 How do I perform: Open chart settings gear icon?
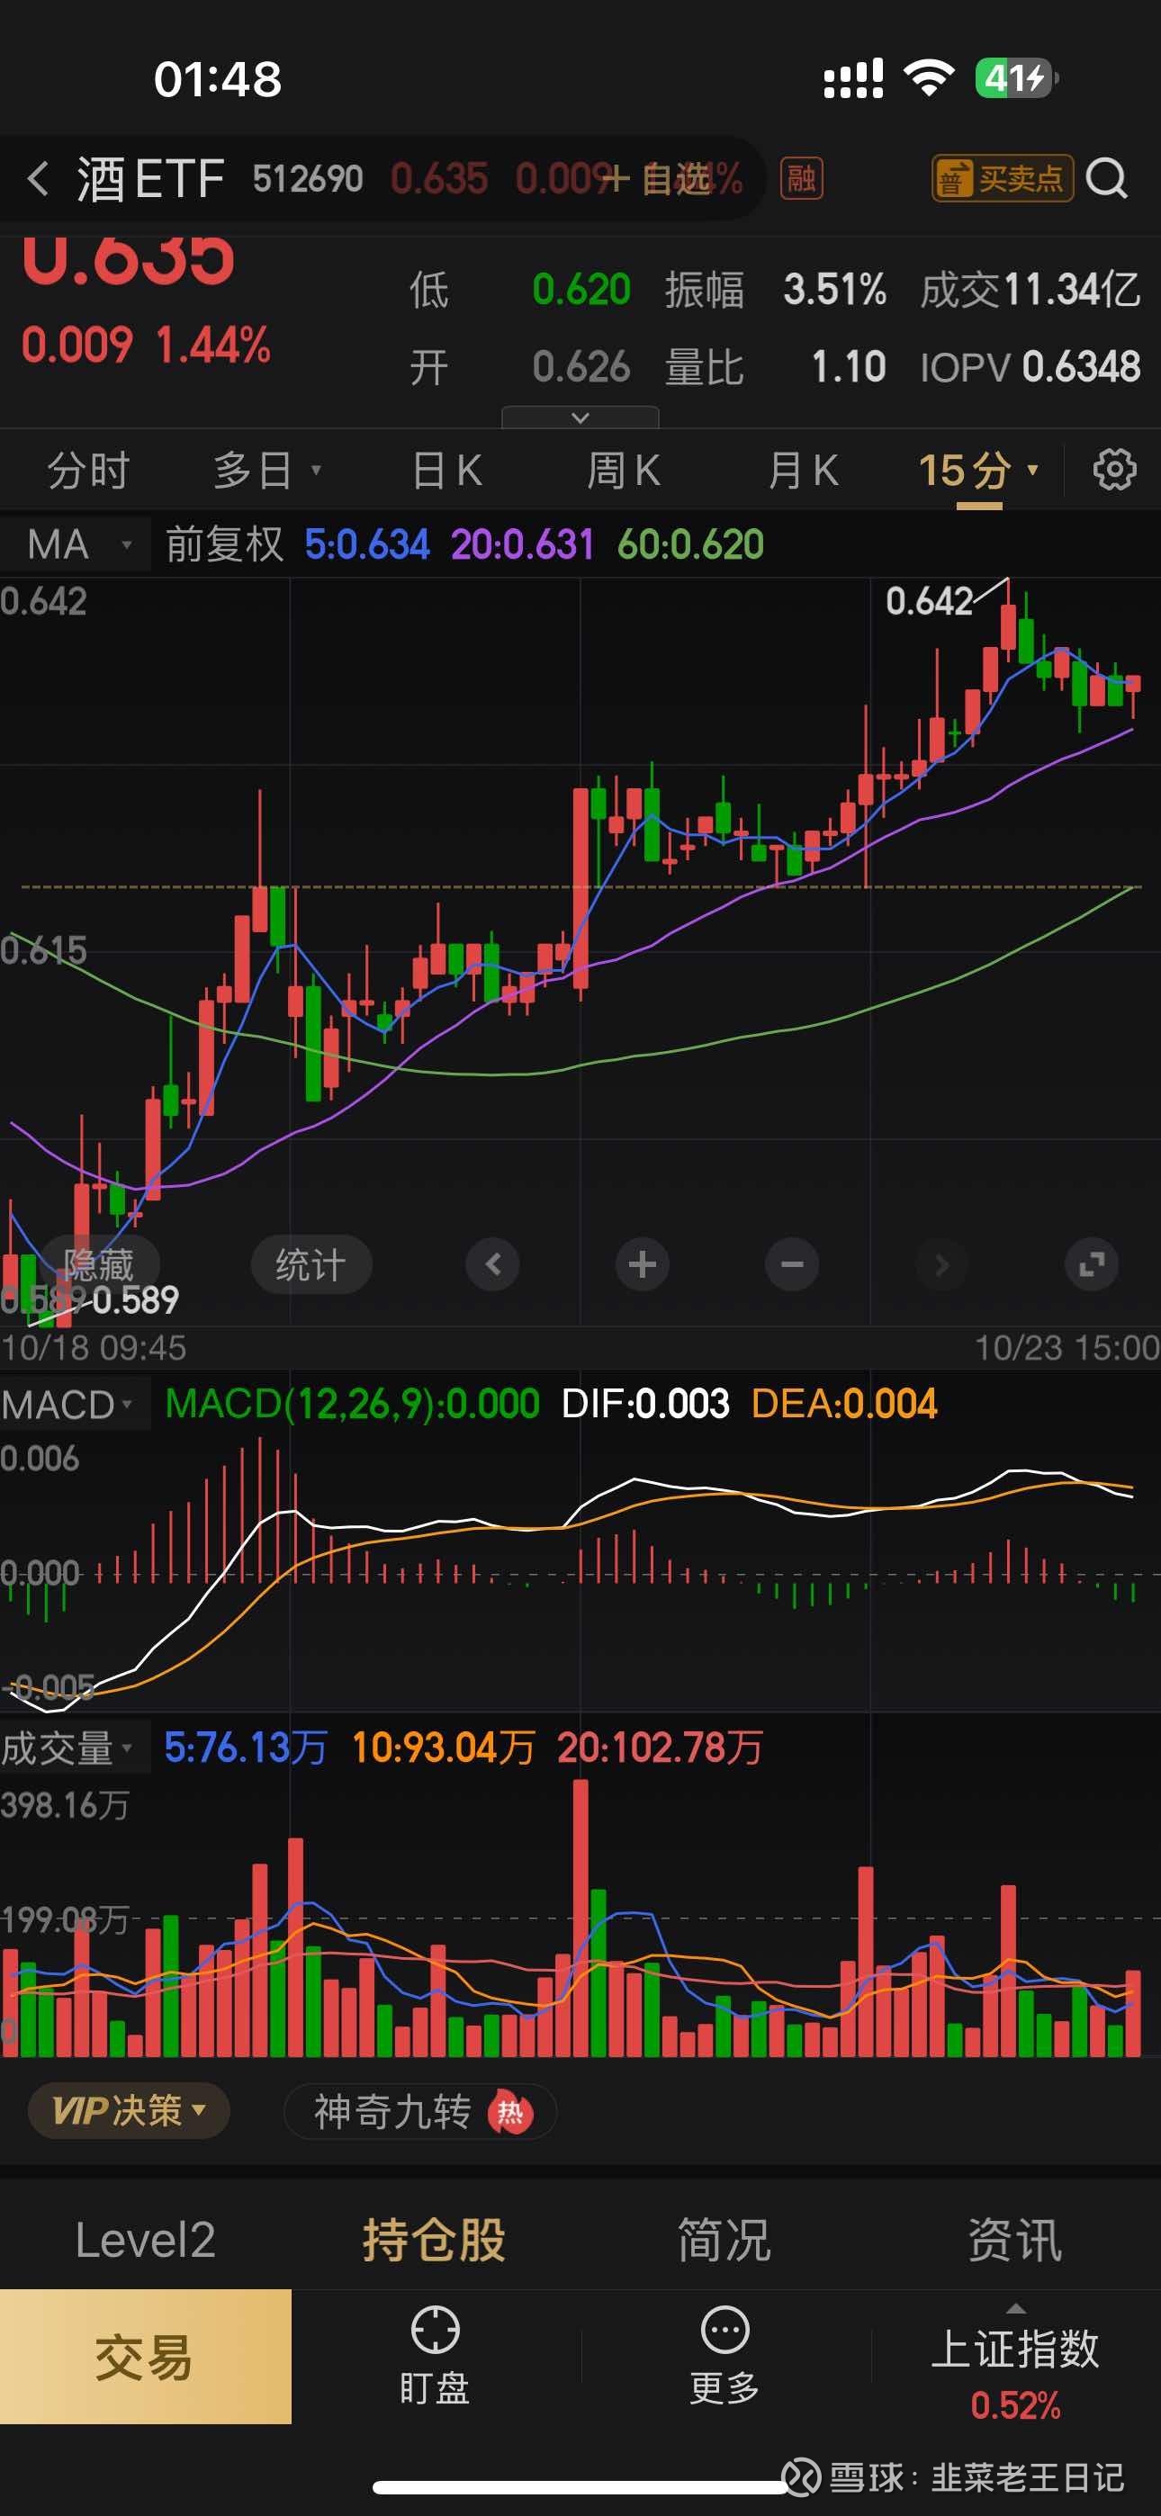point(1114,470)
